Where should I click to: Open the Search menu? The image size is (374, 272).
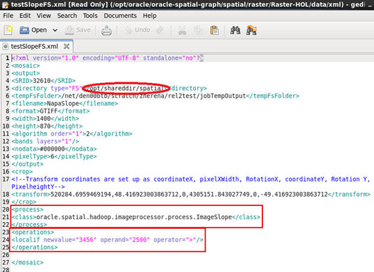point(67,16)
